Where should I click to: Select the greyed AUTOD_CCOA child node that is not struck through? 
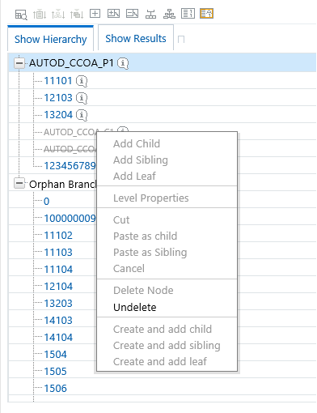(x=70, y=132)
